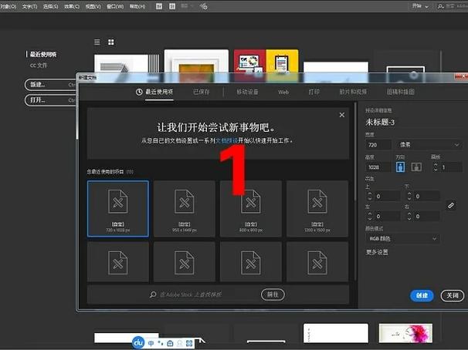Click the Baidu input method du icon

[x=138, y=343]
